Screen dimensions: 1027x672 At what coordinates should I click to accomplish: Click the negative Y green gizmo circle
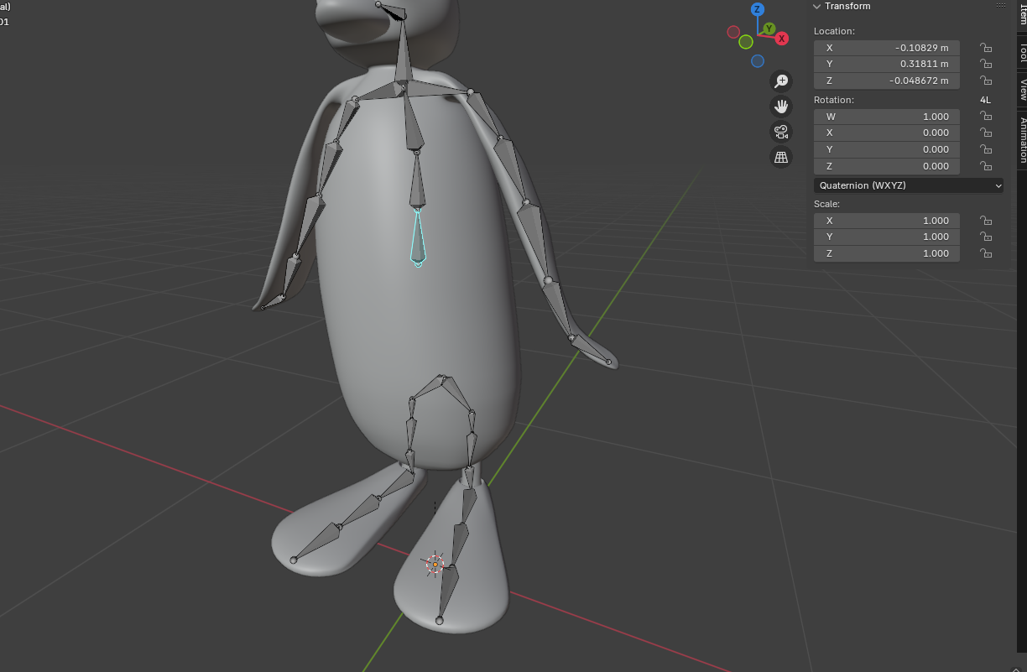pyautogui.click(x=746, y=42)
